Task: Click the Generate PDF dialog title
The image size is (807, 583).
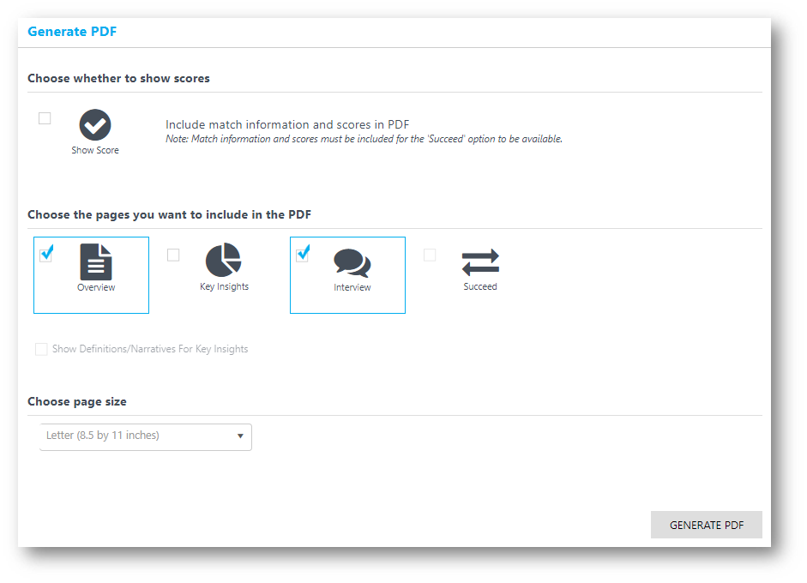Action: [x=72, y=32]
